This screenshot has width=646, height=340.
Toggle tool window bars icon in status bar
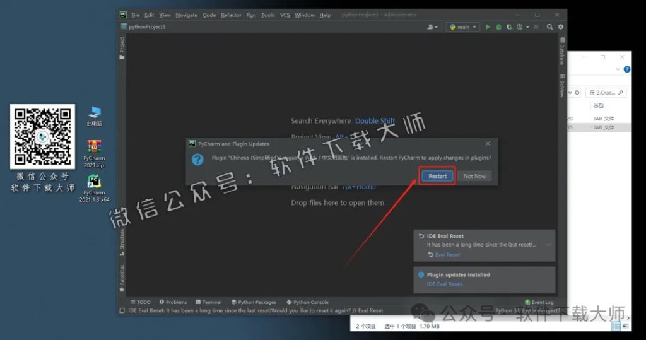pyautogui.click(x=122, y=311)
